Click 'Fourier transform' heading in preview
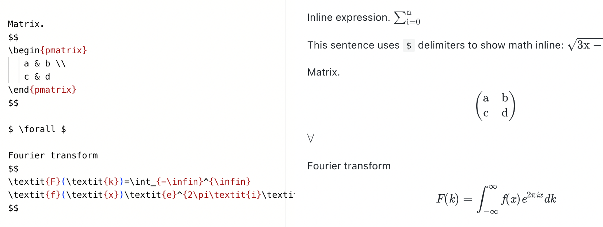This screenshot has height=227, width=603. (349, 166)
